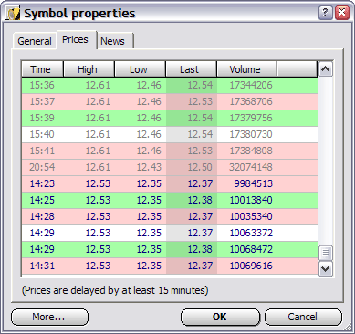
Task: Click the vertical scrollbar thumb
Action: [326, 253]
